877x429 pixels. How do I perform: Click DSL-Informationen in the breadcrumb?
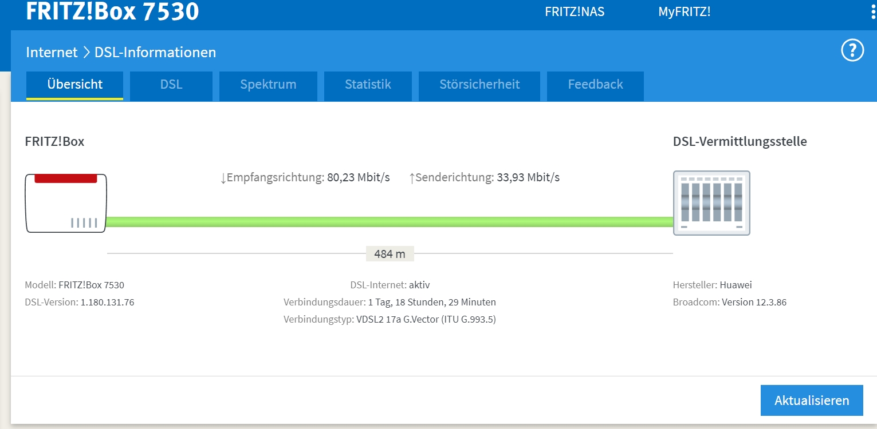pyautogui.click(x=155, y=53)
